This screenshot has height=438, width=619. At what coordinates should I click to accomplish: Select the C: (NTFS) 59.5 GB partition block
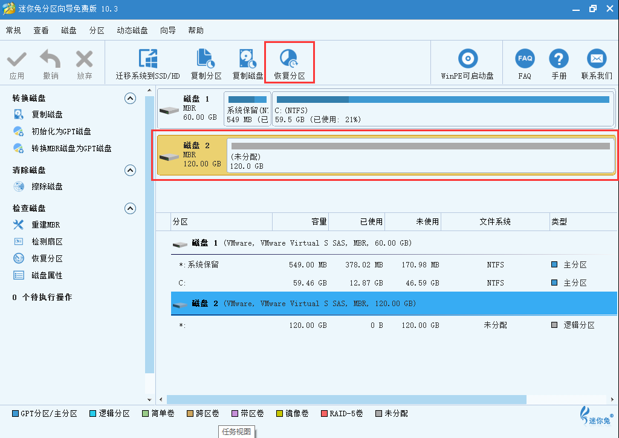[x=443, y=109]
